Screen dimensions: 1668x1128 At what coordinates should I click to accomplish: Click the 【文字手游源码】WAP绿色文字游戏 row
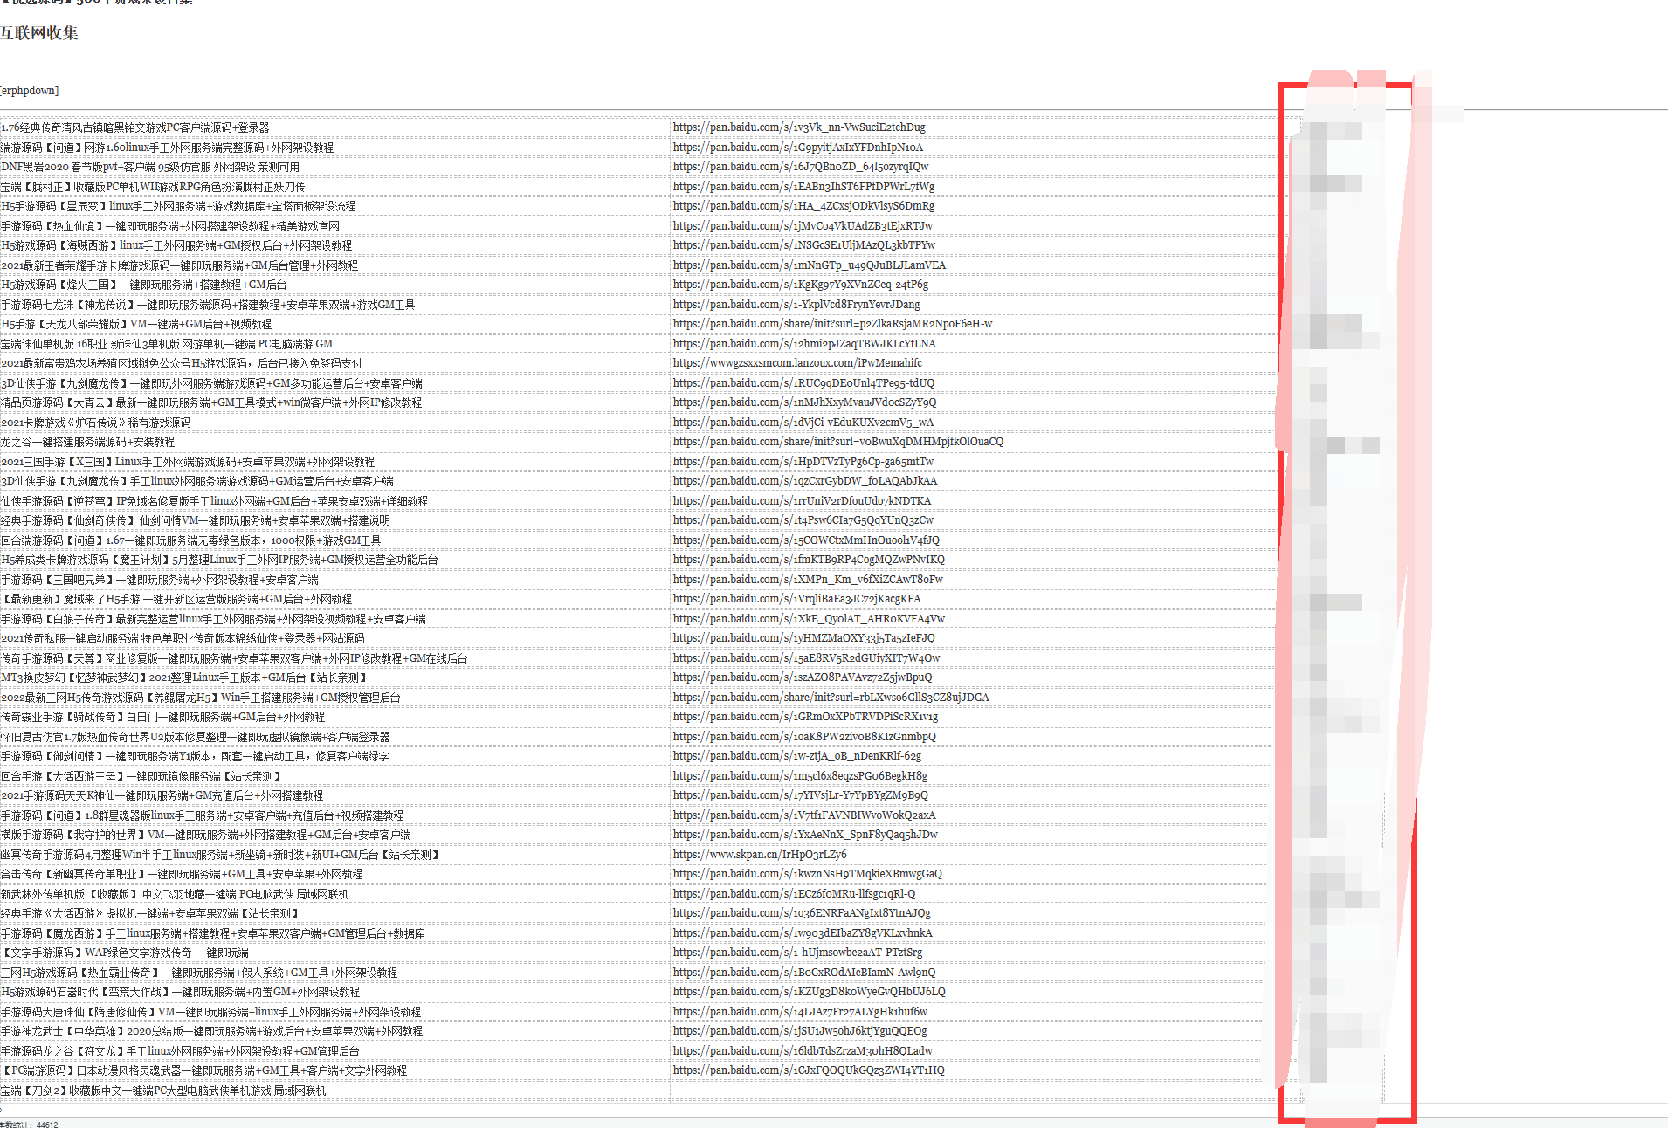click(x=125, y=953)
